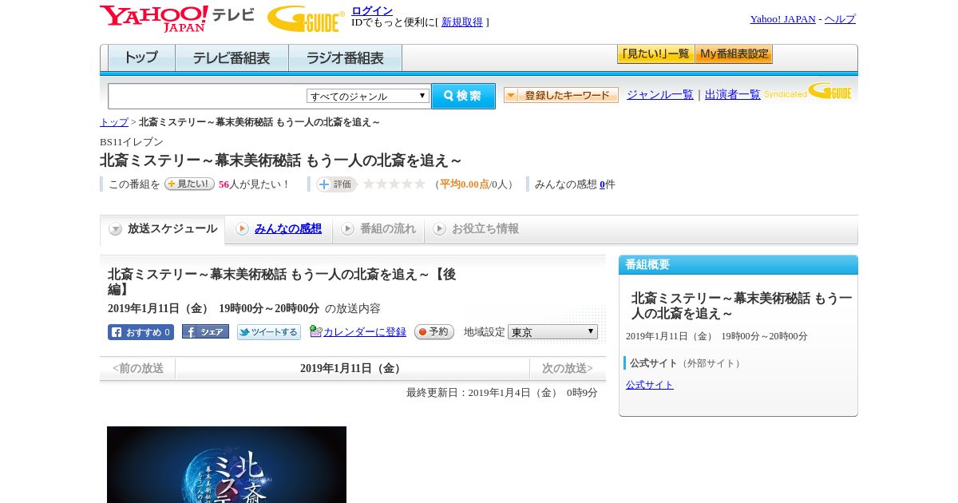Click the BS11イレブン channel name text
Viewport: 958px width, 503px height.
(x=132, y=142)
